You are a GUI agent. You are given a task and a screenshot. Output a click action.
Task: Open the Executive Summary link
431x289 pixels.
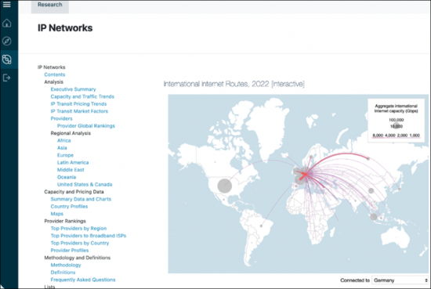tap(73, 89)
